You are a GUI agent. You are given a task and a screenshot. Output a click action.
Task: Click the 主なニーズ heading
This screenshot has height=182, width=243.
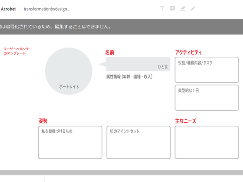click(186, 121)
